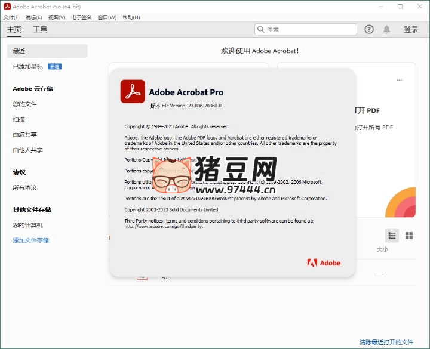Switch to list view icon

point(392,236)
